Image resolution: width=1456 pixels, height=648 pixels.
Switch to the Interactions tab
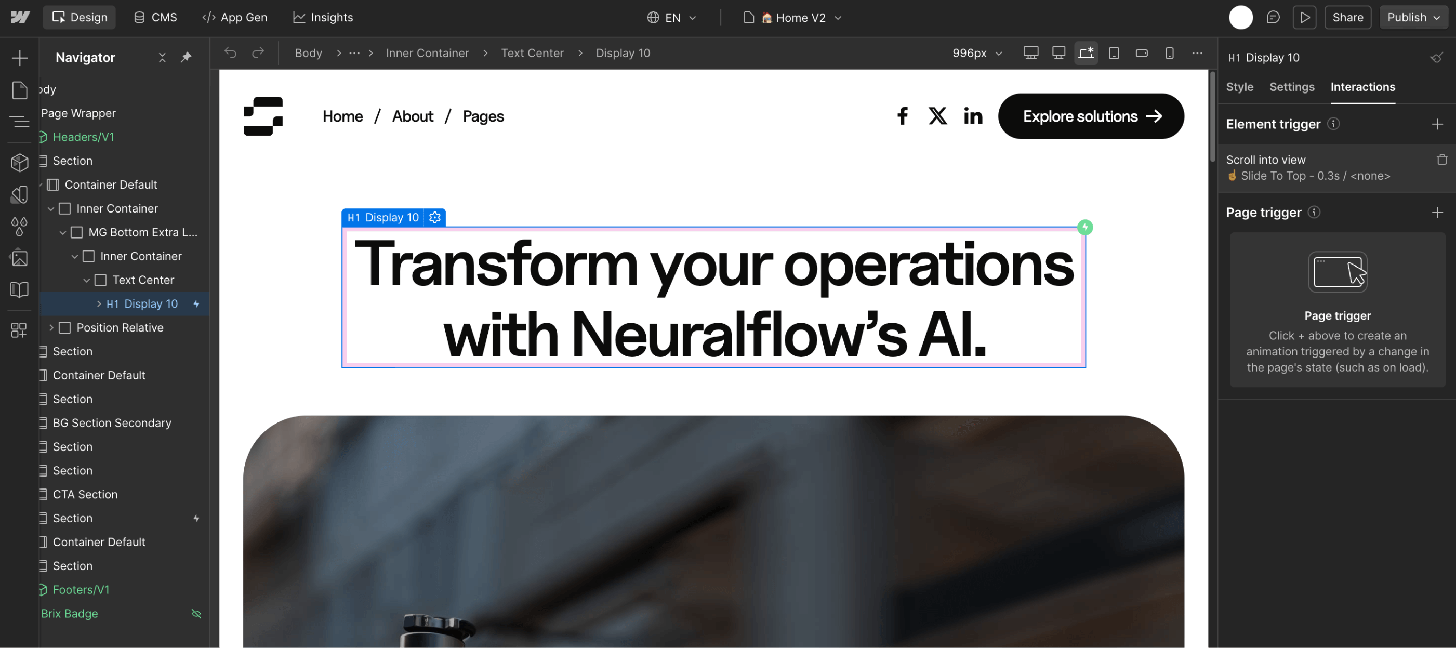1363,87
